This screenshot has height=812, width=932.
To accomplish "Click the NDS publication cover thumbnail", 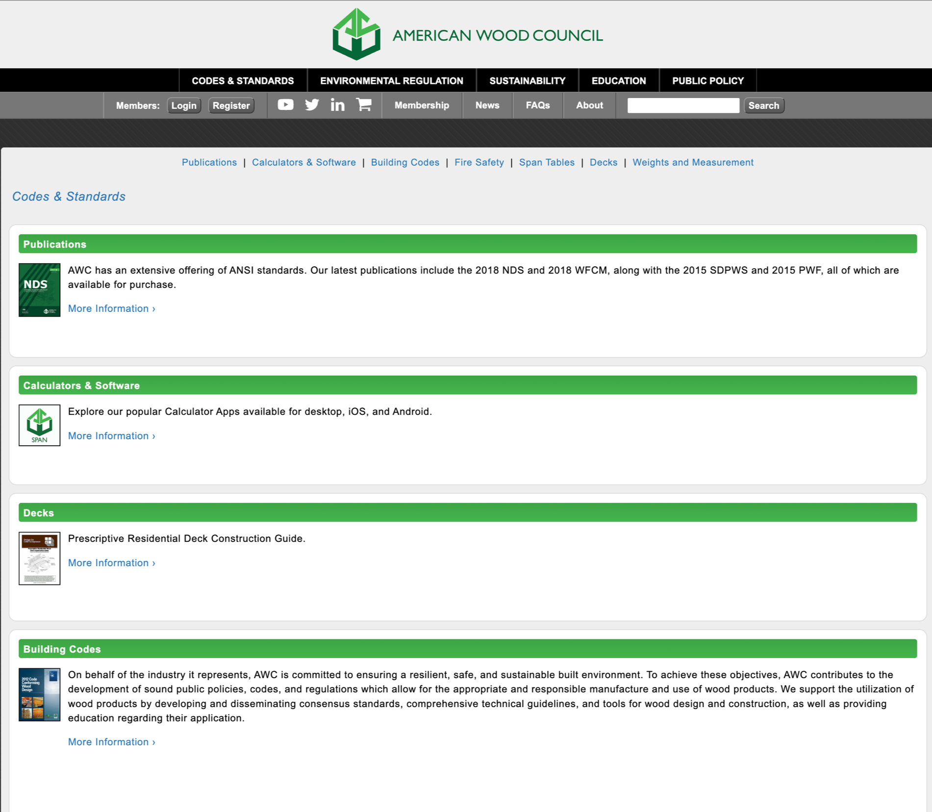I will 39,290.
